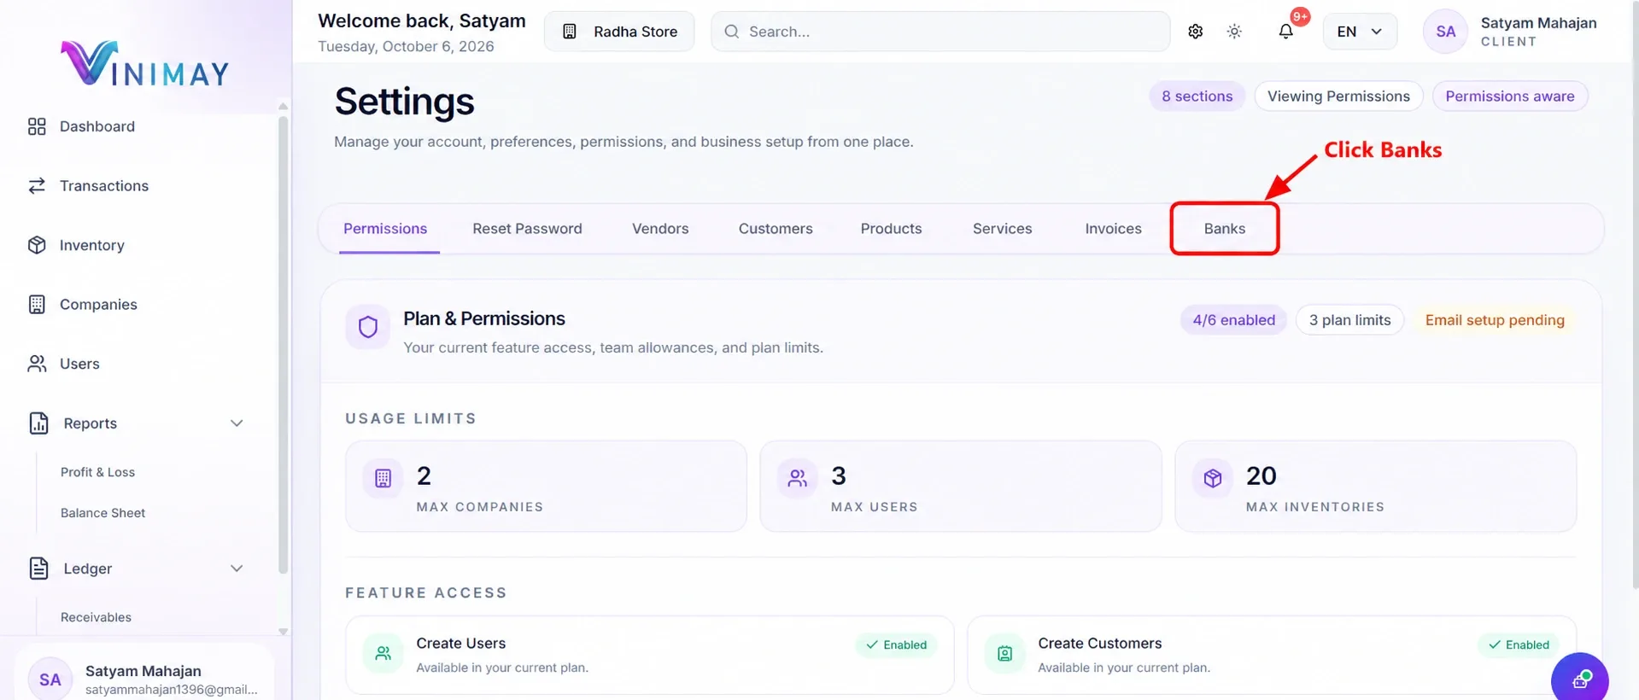This screenshot has height=700, width=1639.
Task: Open Balance Sheet report link
Action: (x=102, y=513)
